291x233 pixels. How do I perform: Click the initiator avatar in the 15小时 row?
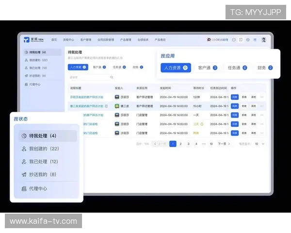pyautogui.click(x=117, y=106)
